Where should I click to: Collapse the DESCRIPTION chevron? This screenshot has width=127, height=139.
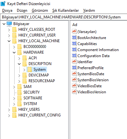[x=19, y=64]
